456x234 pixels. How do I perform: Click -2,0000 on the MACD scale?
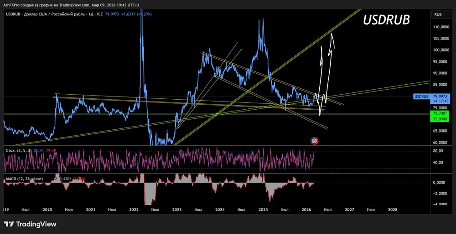(x=439, y=193)
